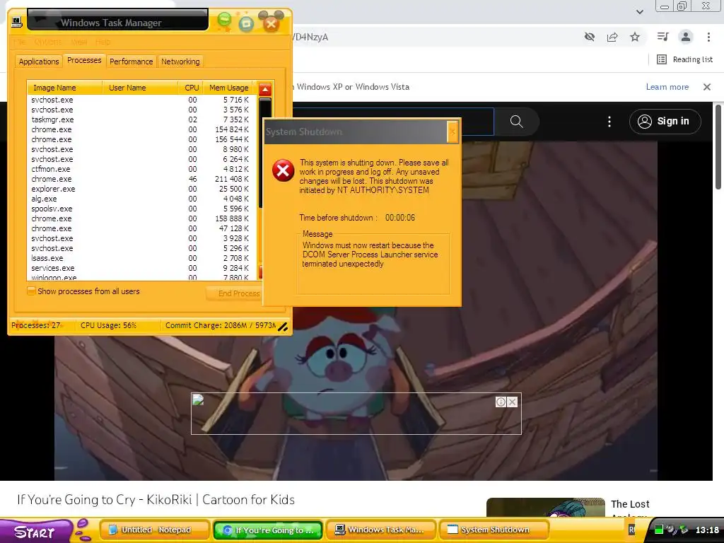This screenshot has width=724, height=543.
Task: Click the page's vertical scrollbar thumb
Action: click(718, 147)
